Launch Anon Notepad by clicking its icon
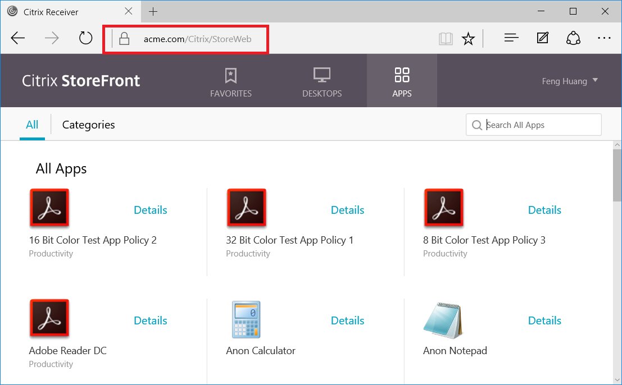622x385 pixels. [x=443, y=318]
